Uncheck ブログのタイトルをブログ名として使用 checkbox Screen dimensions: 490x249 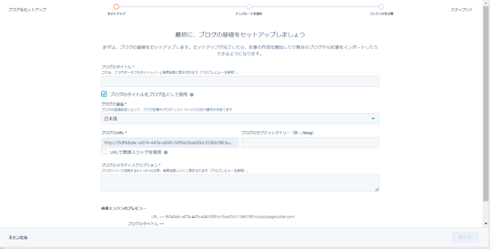coord(104,94)
